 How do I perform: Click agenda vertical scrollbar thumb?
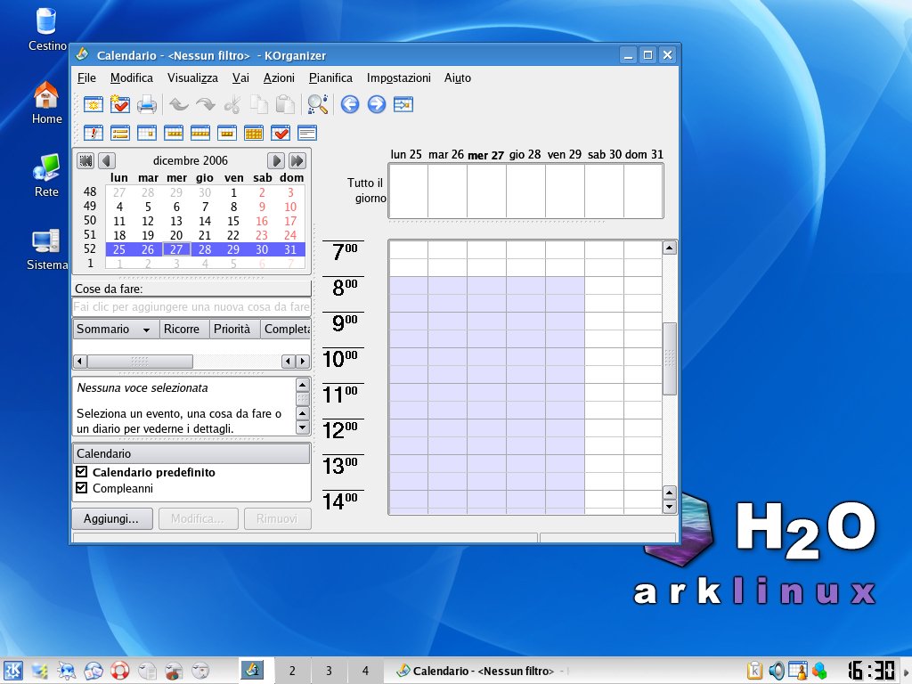(670, 358)
